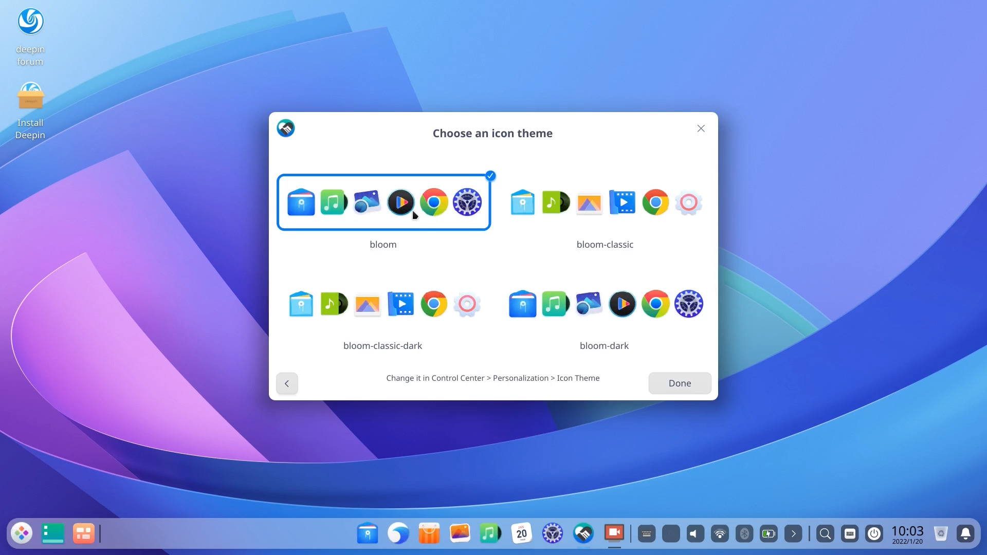Open the Image Viewer from the dock

[x=460, y=533]
